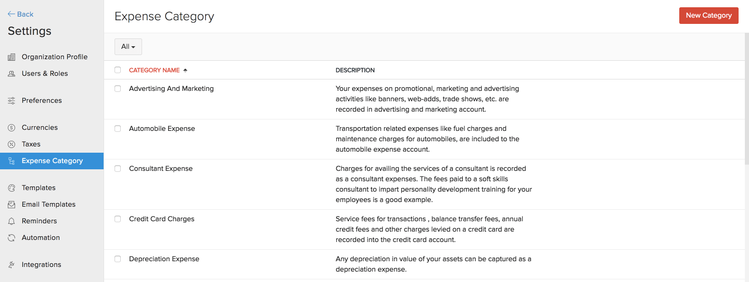Go to Automation settings
749x282 pixels.
(41, 238)
